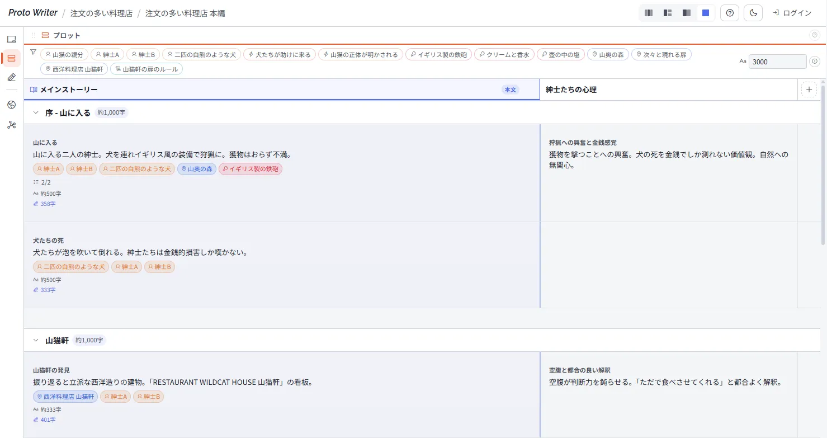Viewport: 827px width, 438px height.
Task: Enable dark mode with the moon toggle
Action: coord(753,12)
